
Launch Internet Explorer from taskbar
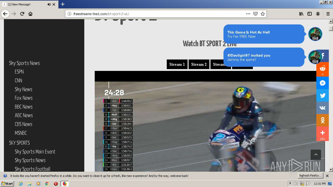pyautogui.click(x=21, y=184)
